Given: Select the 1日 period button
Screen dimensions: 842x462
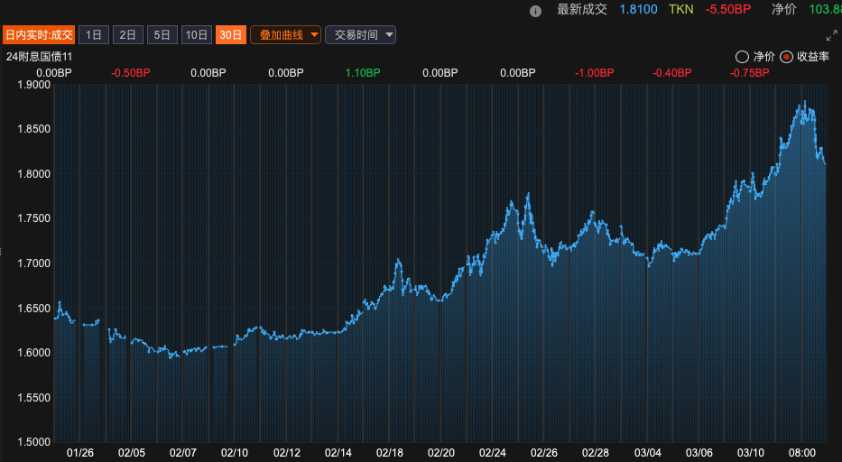Looking at the screenshot, I should pyautogui.click(x=94, y=35).
